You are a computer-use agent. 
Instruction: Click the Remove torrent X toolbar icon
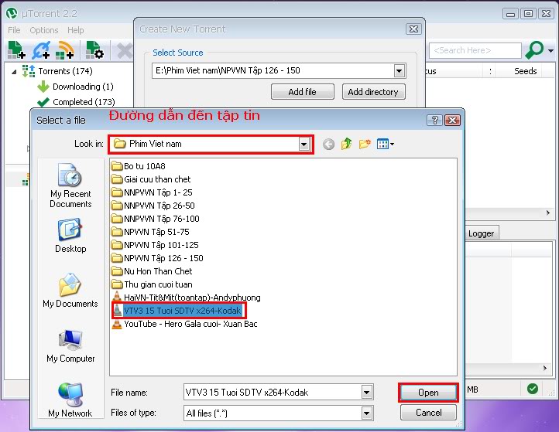[x=125, y=51]
